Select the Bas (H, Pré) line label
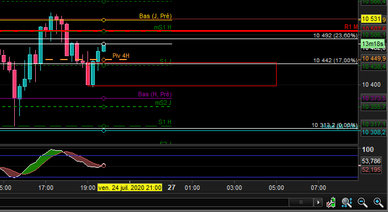 click(x=155, y=94)
